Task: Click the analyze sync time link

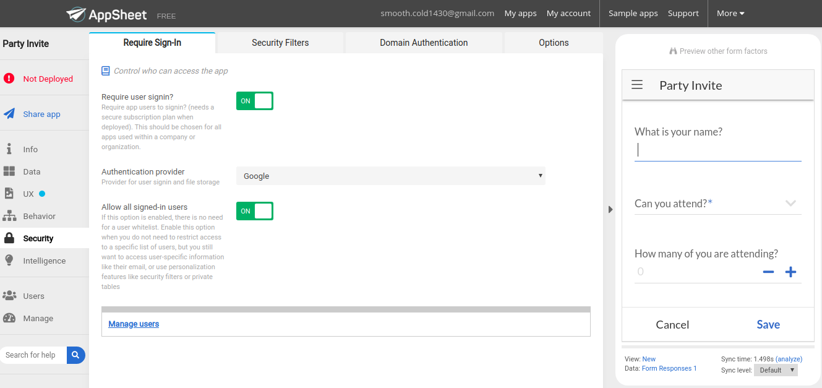Action: [789, 359]
